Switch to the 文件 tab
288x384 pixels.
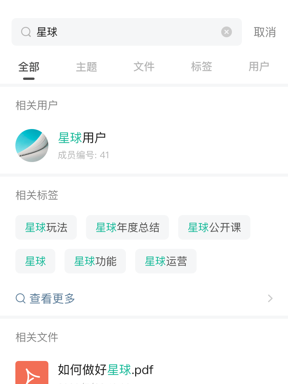pyautogui.click(x=144, y=67)
